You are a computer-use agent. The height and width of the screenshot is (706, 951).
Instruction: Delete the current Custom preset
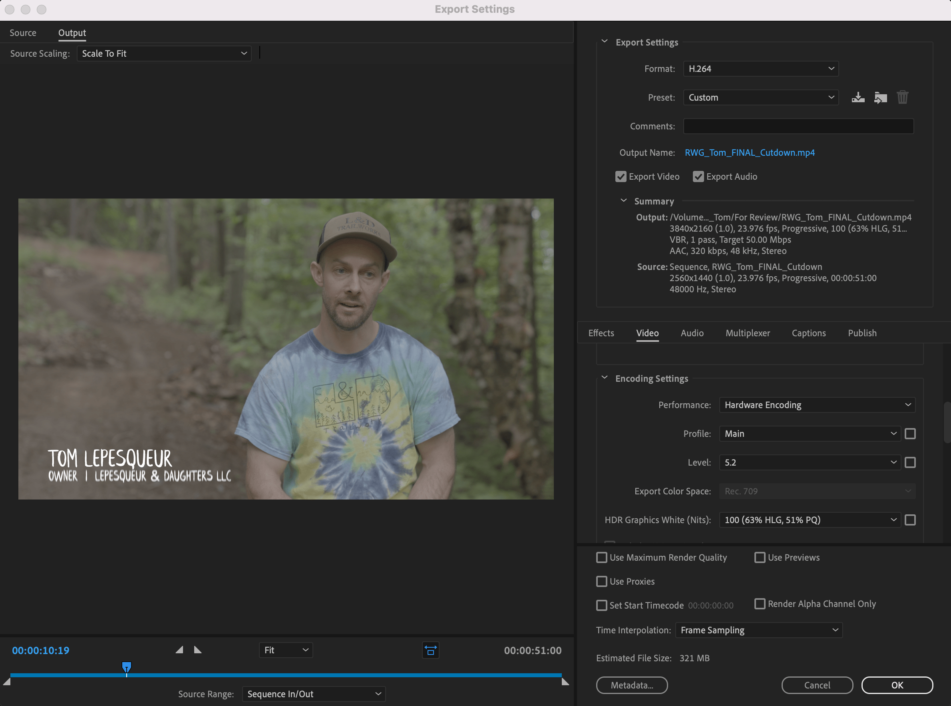[x=903, y=97]
